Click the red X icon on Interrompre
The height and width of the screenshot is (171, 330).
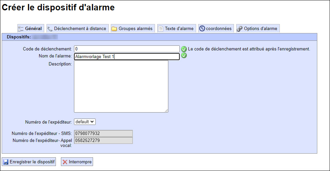65,162
